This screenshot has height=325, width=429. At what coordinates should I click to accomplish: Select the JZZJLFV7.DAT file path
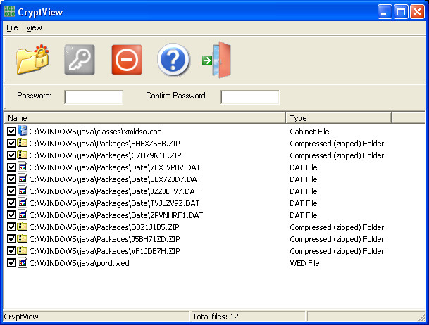tap(114, 191)
